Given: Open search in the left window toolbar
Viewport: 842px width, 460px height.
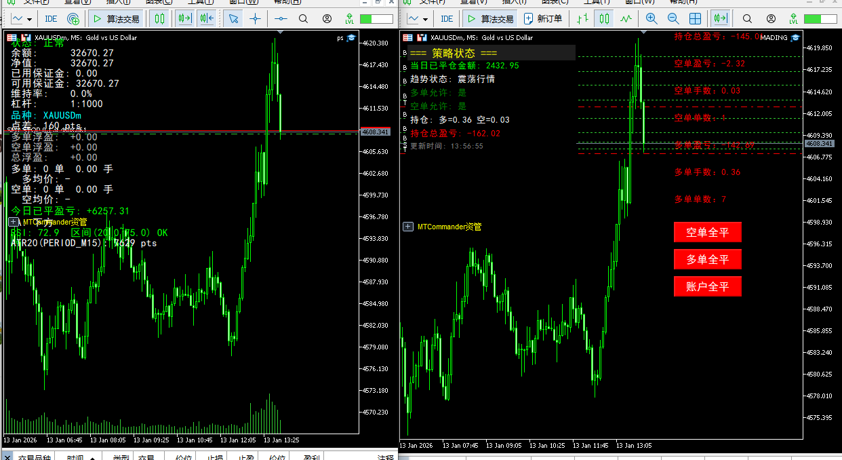Looking at the screenshot, I should click(x=303, y=19).
